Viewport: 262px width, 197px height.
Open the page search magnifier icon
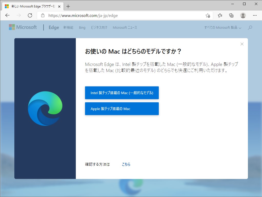click(x=250, y=27)
